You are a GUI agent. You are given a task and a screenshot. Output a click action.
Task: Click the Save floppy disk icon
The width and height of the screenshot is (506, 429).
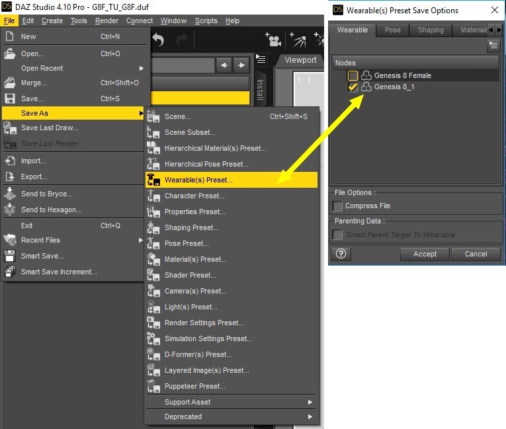point(10,98)
